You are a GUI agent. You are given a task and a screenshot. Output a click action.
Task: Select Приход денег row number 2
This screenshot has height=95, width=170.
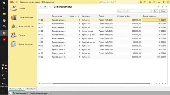103,50
